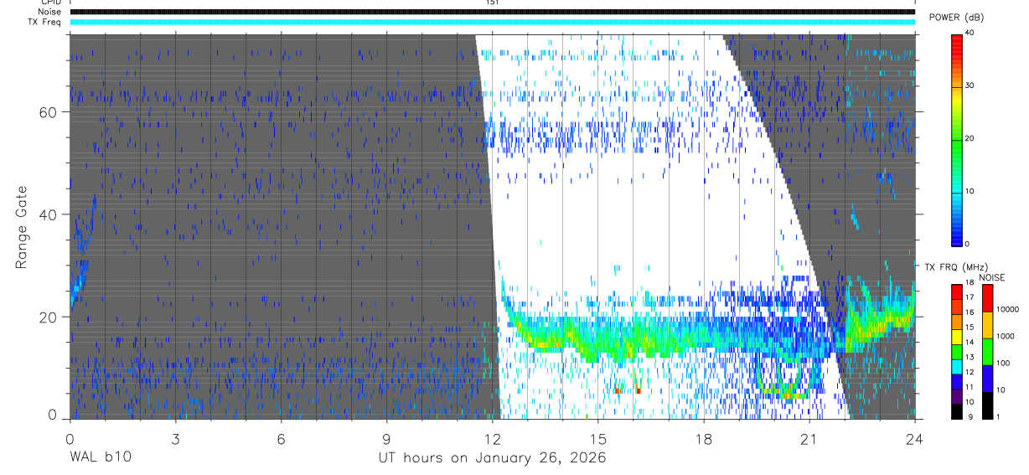Click the 'Range Gate' y-axis label
Image resolution: width=1029 pixels, height=475 pixels.
click(x=22, y=227)
